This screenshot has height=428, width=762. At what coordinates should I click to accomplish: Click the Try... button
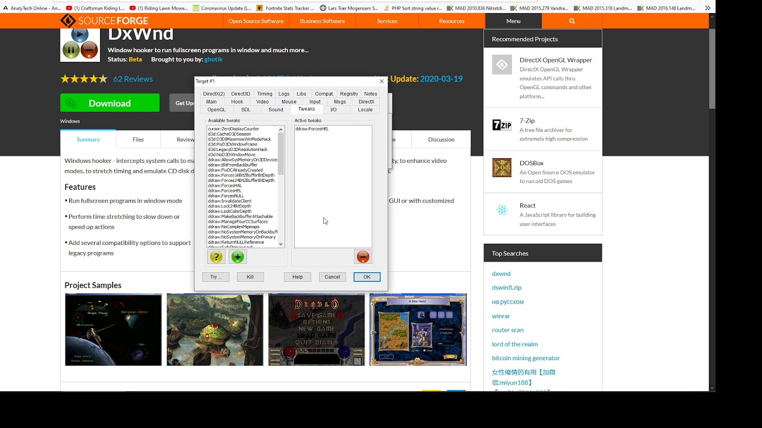point(216,277)
